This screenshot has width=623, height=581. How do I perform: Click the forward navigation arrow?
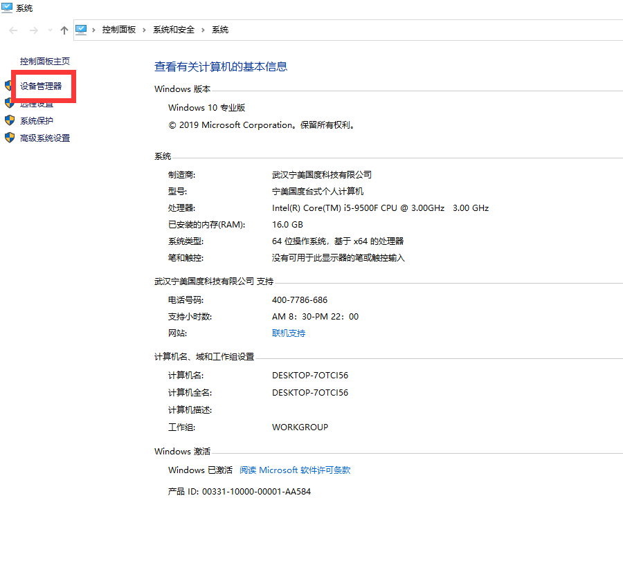[x=33, y=30]
